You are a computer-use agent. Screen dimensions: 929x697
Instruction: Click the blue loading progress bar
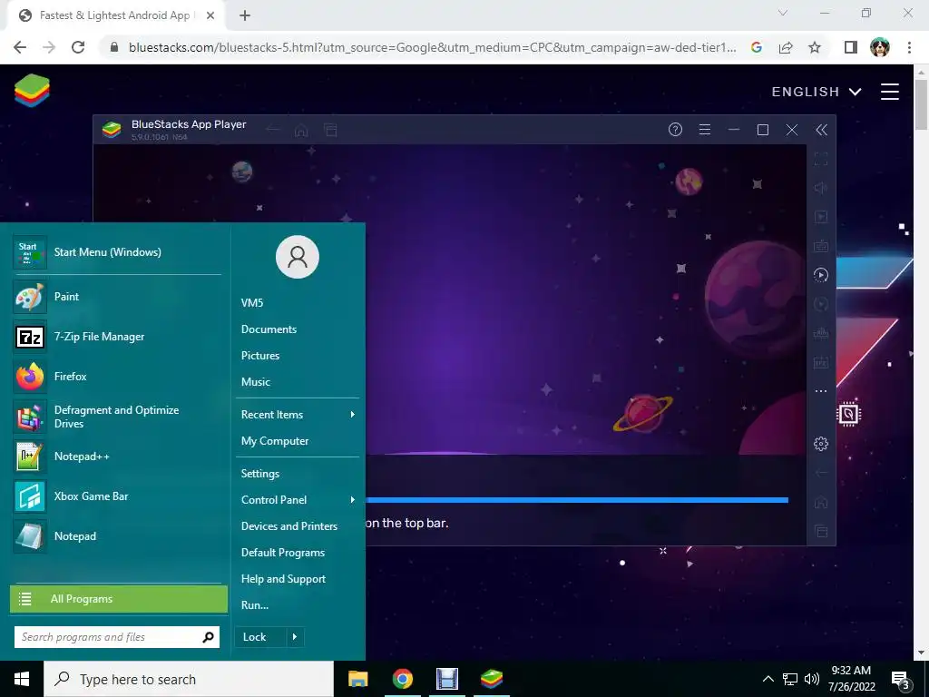pyautogui.click(x=577, y=500)
